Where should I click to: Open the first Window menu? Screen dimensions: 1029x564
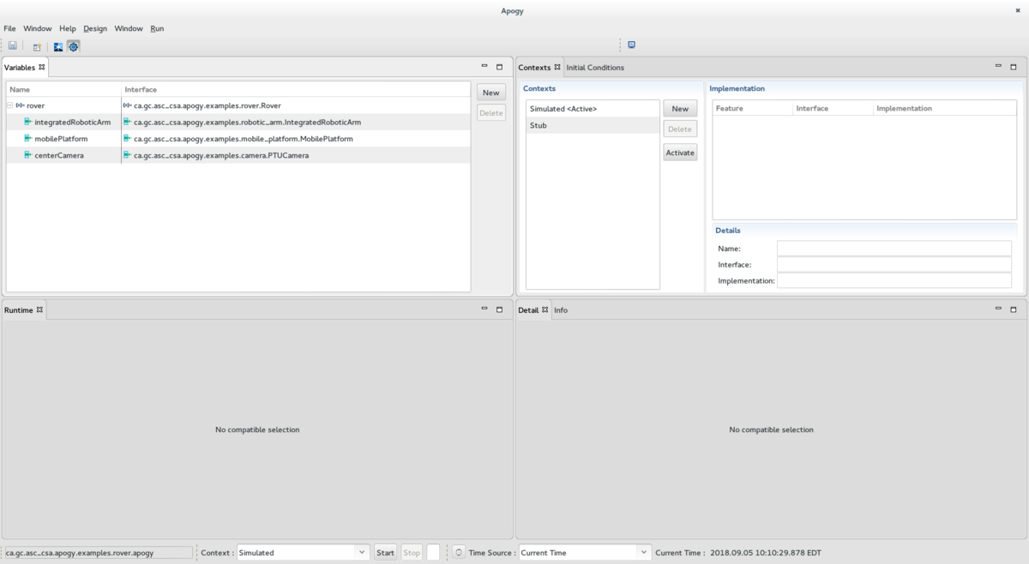38,28
